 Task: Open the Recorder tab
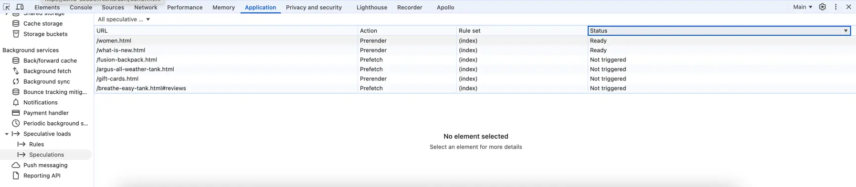coord(410,7)
